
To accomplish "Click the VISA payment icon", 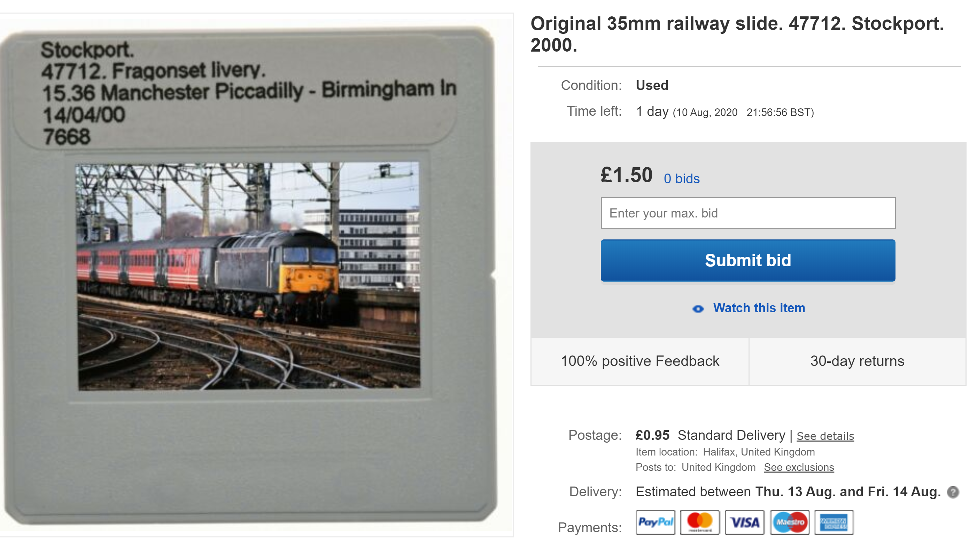I will 745,522.
